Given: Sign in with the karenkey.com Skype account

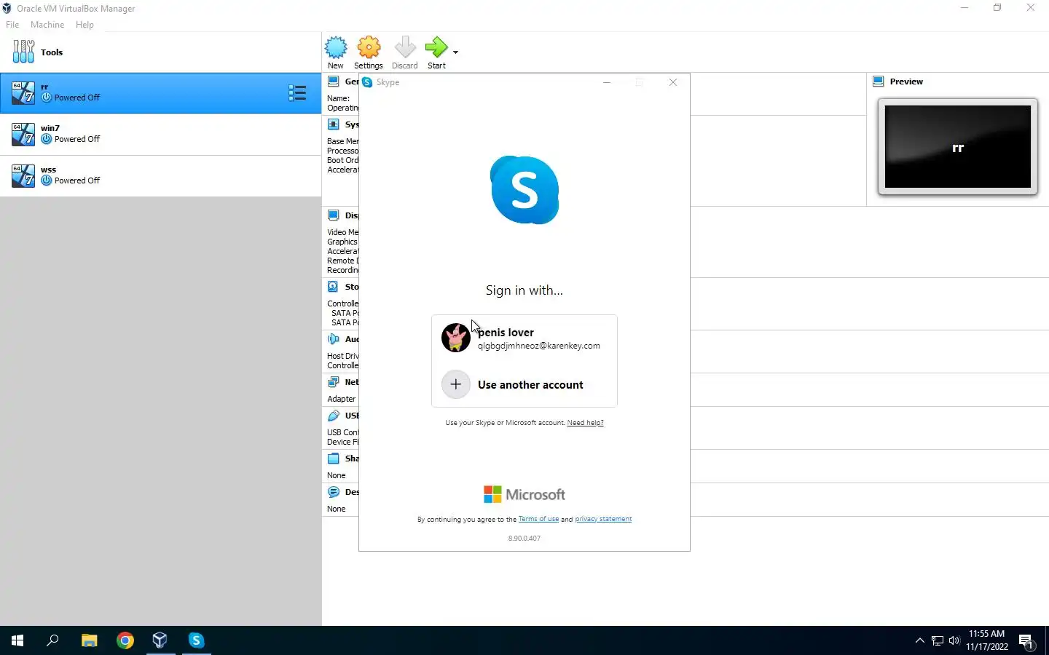Looking at the screenshot, I should [x=524, y=338].
